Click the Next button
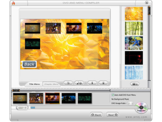This screenshot has height=122, width=162. click(112, 115)
